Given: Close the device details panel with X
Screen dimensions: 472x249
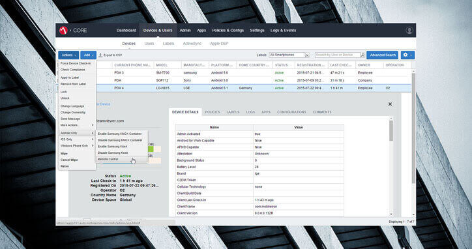Looking at the screenshot, I should [390, 104].
